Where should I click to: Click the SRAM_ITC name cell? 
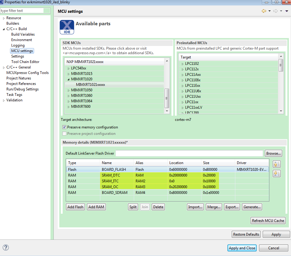click(x=117, y=181)
